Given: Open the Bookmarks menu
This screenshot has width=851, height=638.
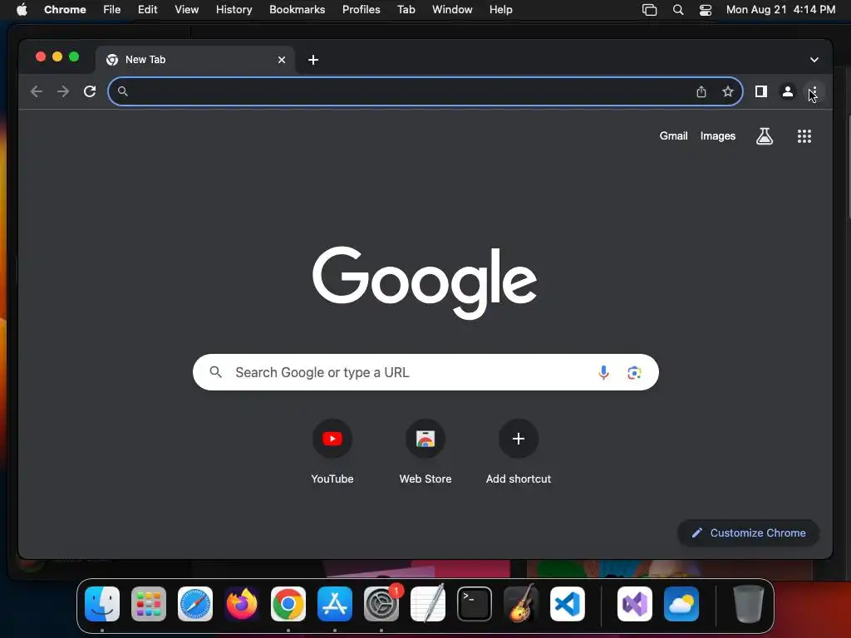Looking at the screenshot, I should point(297,10).
